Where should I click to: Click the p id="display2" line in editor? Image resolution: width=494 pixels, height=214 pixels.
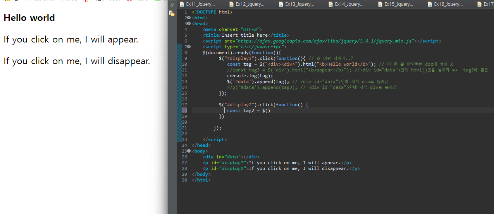click(x=281, y=168)
